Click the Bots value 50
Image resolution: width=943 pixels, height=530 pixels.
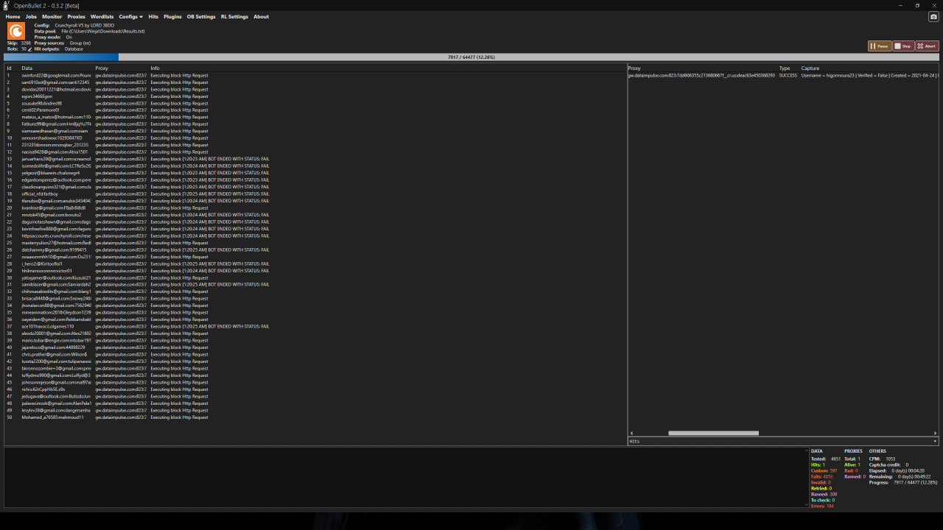pyautogui.click(x=24, y=49)
